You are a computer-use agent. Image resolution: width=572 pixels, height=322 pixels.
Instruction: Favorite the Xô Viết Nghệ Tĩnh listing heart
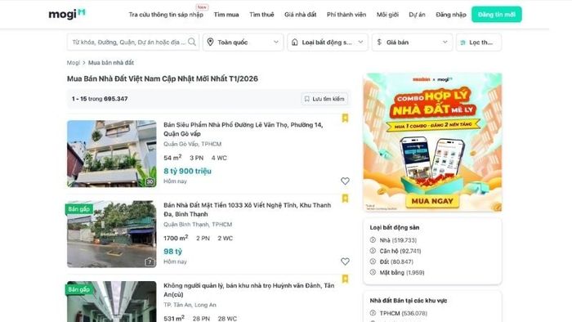tap(345, 262)
